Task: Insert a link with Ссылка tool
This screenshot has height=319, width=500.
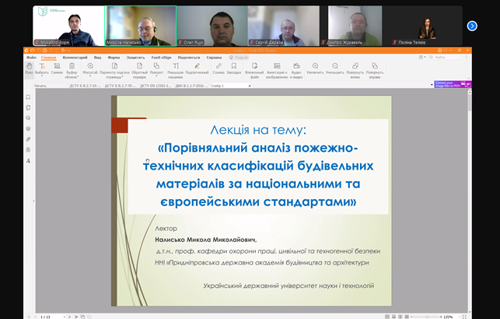Action: pos(219,68)
